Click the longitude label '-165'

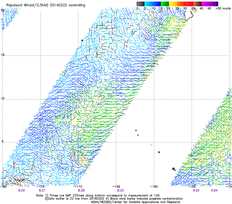pos(116,186)
